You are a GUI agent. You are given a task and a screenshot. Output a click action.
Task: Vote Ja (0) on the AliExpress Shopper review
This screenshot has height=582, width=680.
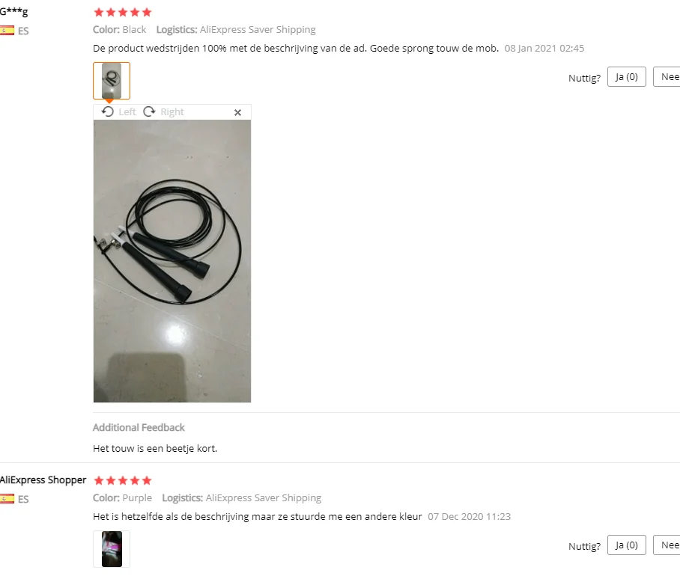[x=627, y=545]
